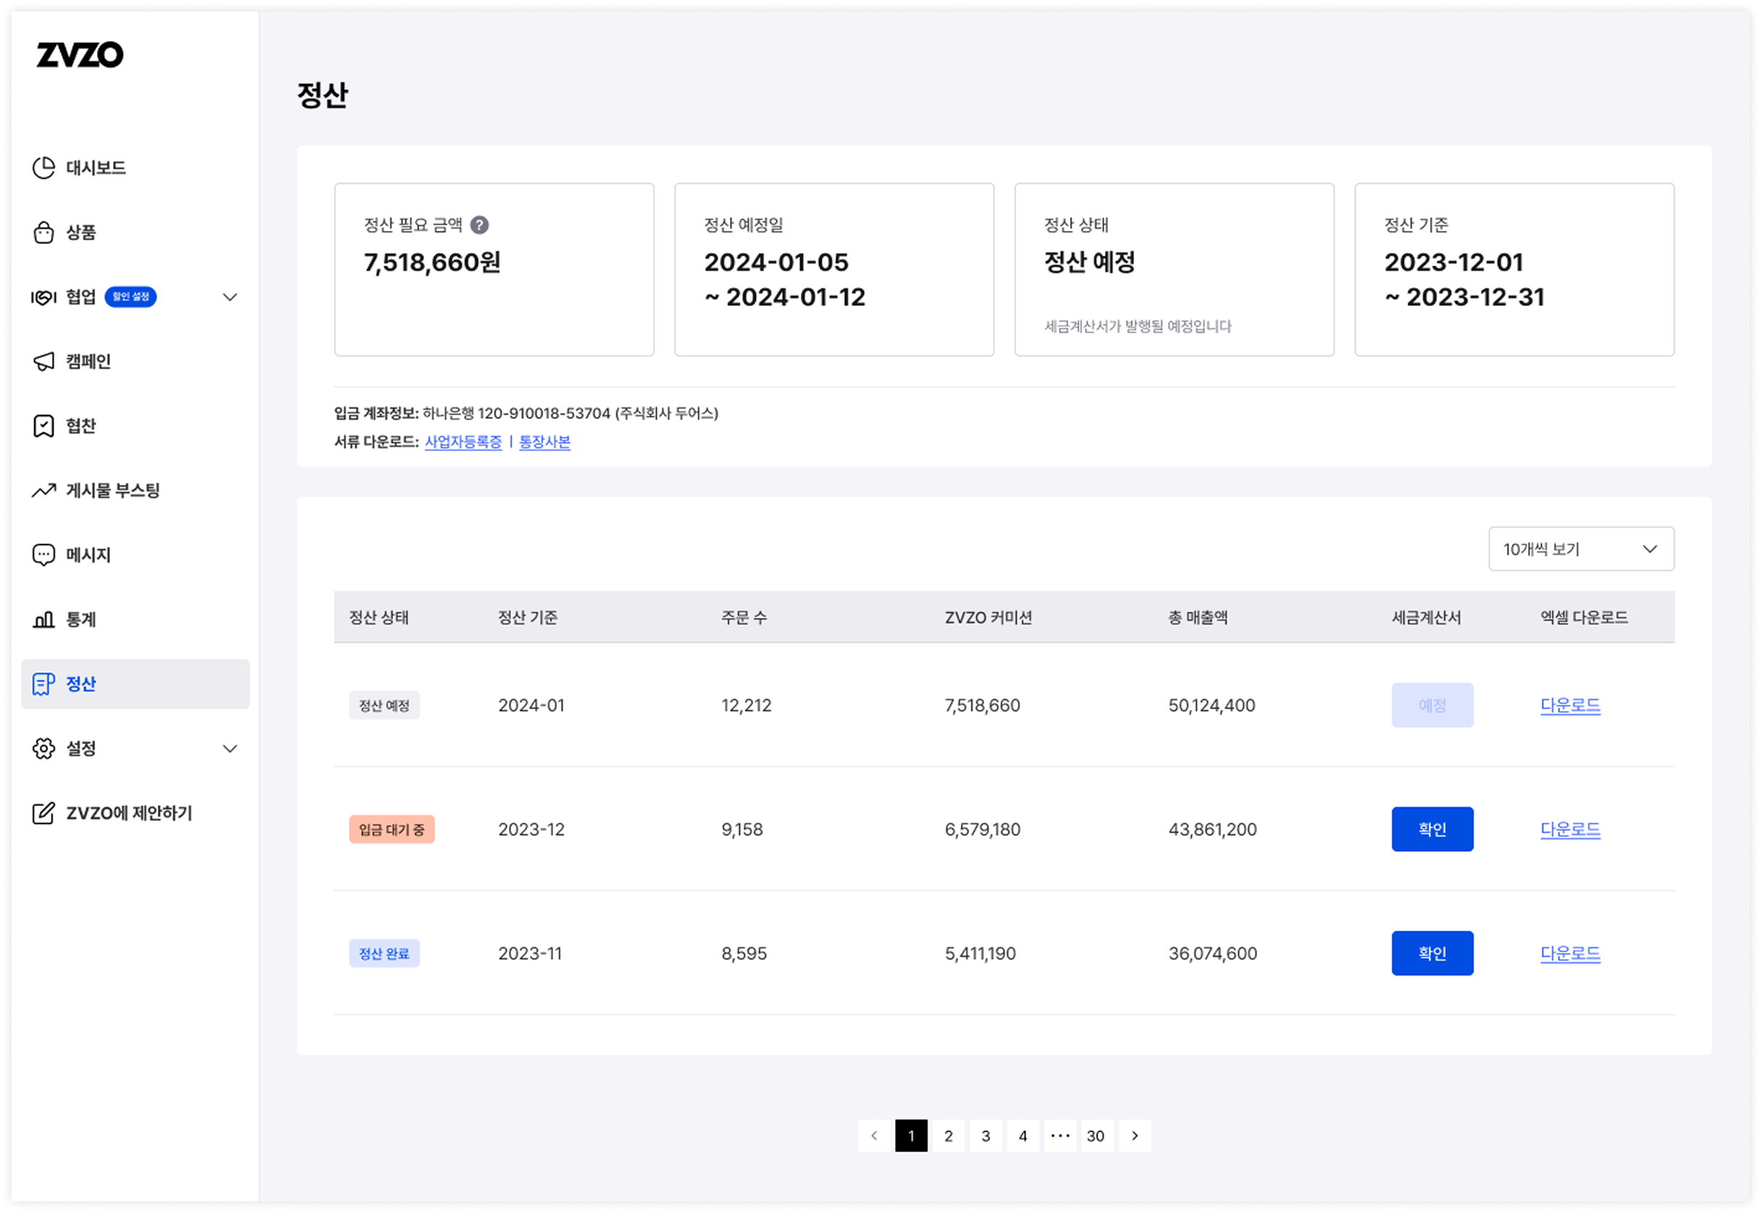Click the 캠페인 megaphone icon
Screen dimensions: 1761x1213
click(x=43, y=361)
